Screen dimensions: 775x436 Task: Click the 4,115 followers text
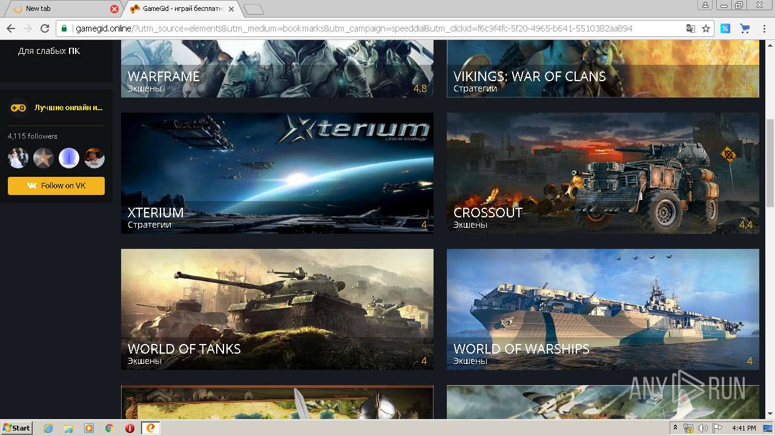(x=33, y=136)
